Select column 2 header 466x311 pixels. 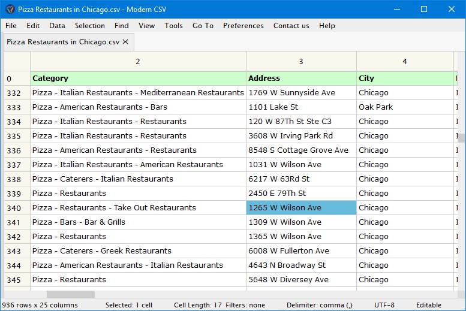click(x=138, y=62)
